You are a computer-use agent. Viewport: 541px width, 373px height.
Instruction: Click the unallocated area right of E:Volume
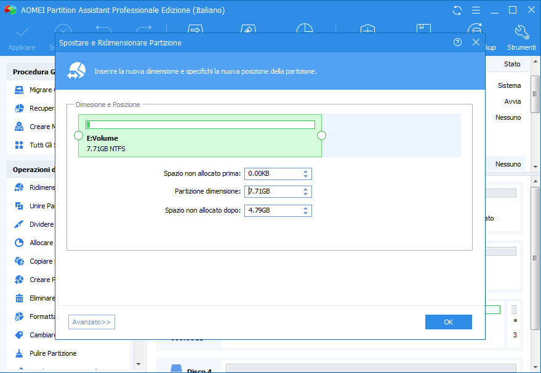point(391,136)
